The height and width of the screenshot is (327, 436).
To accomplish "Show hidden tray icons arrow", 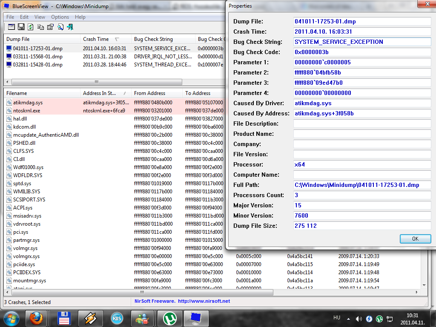I will (x=348, y=319).
